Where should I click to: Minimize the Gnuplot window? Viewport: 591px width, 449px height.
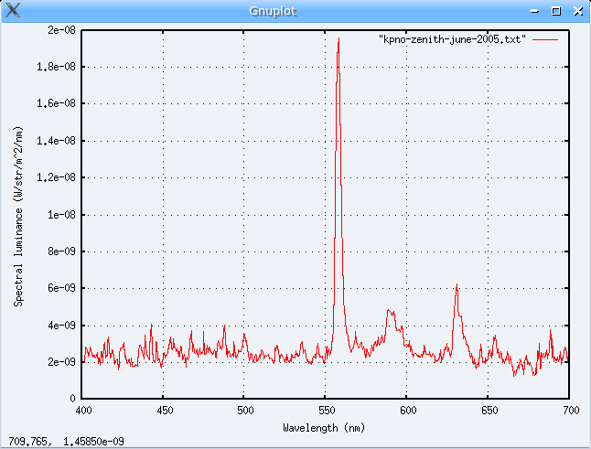(537, 11)
